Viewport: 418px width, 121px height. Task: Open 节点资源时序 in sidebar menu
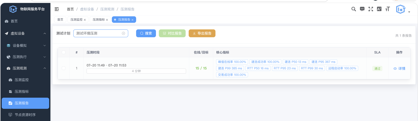tap(25, 115)
